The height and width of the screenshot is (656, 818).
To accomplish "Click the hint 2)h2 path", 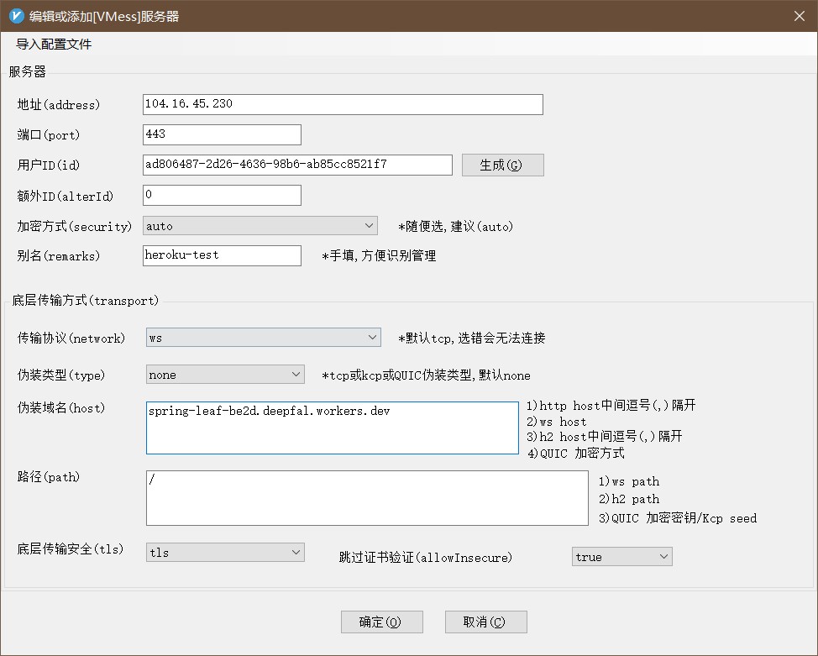I will pos(629,499).
